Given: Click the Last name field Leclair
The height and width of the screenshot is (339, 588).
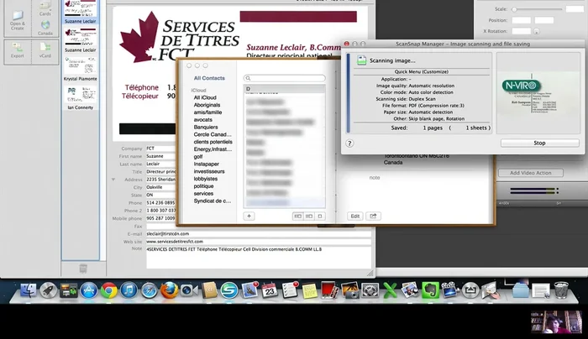Looking at the screenshot, I should [x=161, y=164].
